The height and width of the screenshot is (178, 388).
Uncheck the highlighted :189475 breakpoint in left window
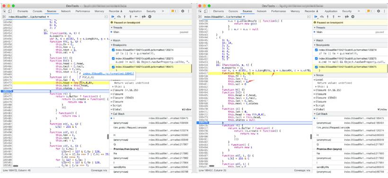tap(113, 67)
